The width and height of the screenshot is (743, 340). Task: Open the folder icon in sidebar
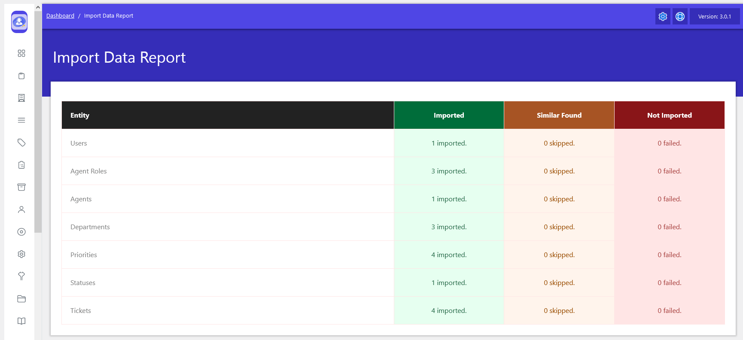[21, 299]
